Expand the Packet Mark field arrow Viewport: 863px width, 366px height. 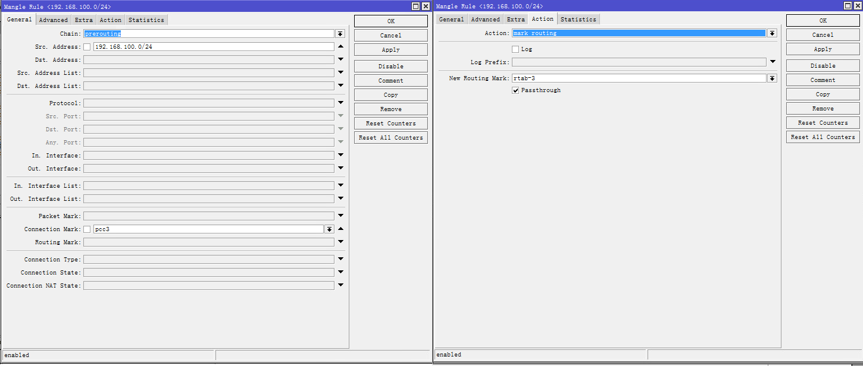pyautogui.click(x=340, y=216)
